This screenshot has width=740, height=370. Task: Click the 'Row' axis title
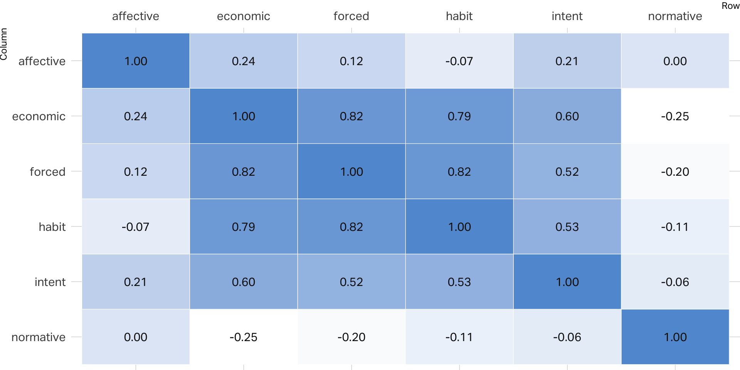click(x=730, y=6)
